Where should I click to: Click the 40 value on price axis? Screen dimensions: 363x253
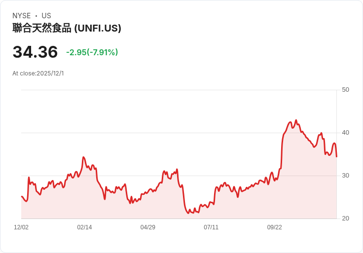[345, 133]
